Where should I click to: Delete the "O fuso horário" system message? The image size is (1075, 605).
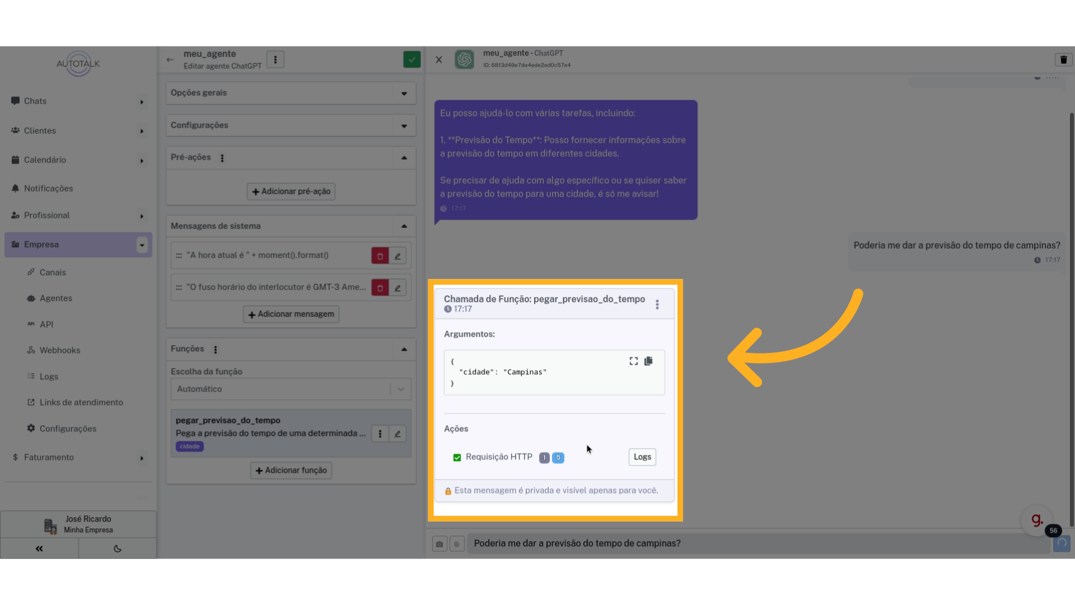(380, 288)
